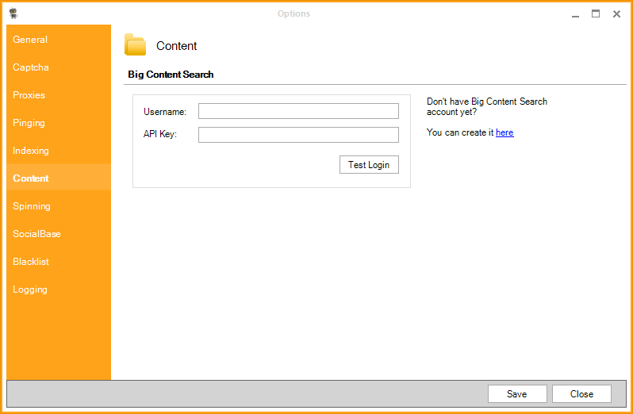Image resolution: width=633 pixels, height=414 pixels.
Task: Select the Content tab in sidebar
Action: [x=59, y=178]
